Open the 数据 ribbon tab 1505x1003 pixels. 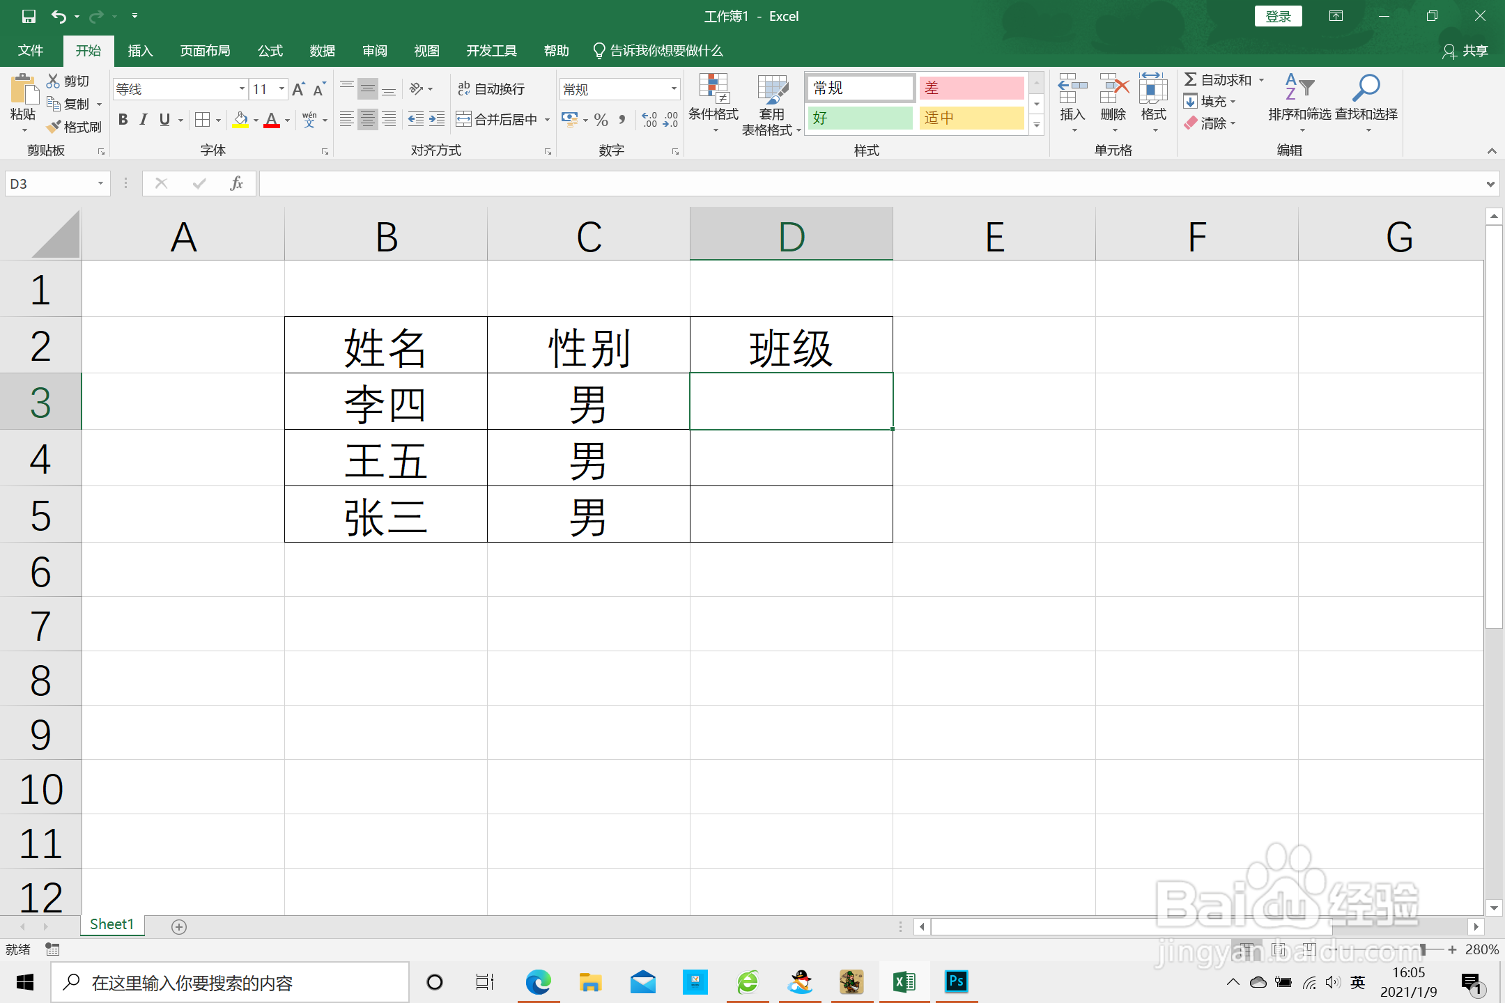321,50
